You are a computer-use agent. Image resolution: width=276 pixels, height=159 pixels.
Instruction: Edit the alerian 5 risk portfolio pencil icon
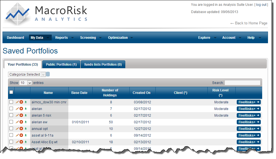(x=17, y=115)
